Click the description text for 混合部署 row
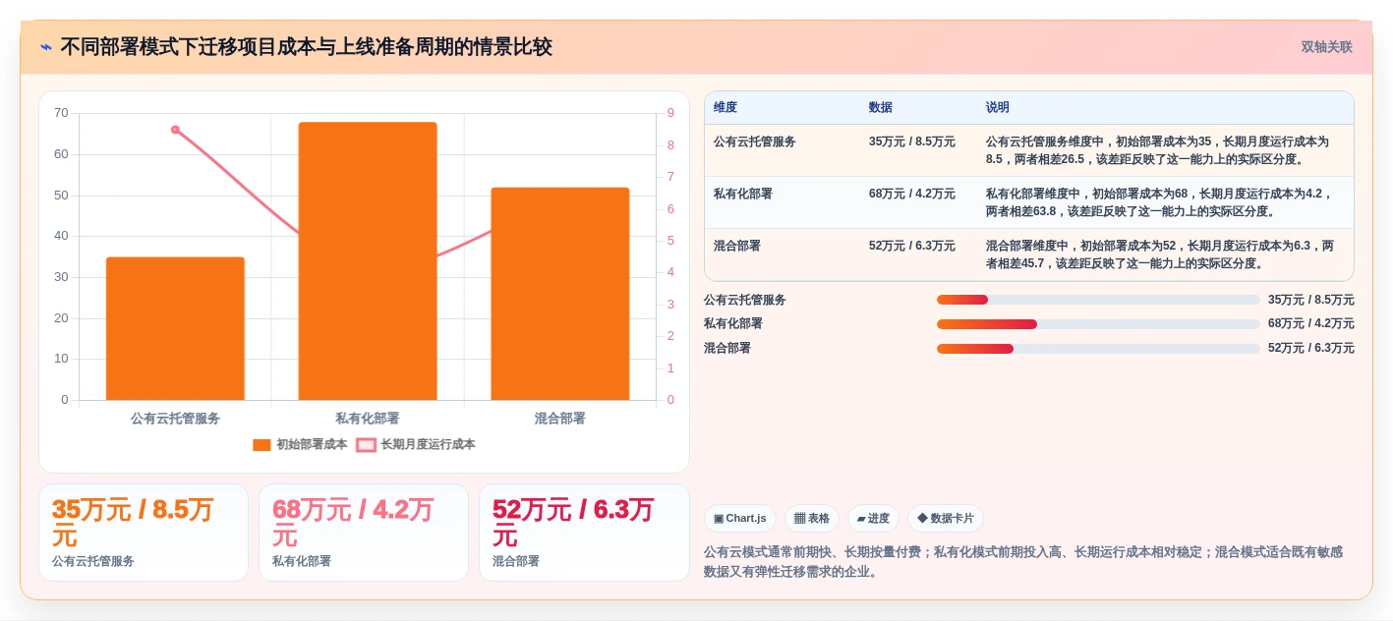 1160,254
